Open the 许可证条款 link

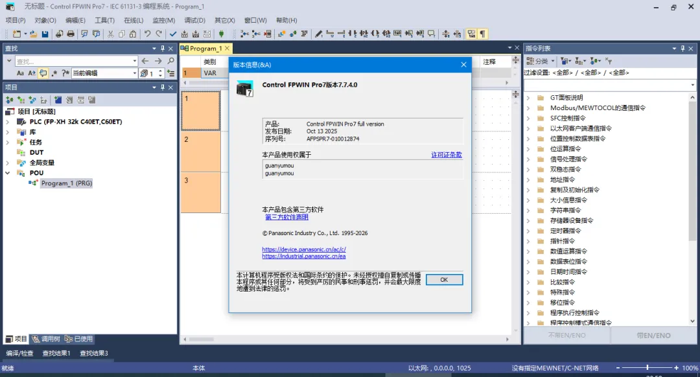447,155
